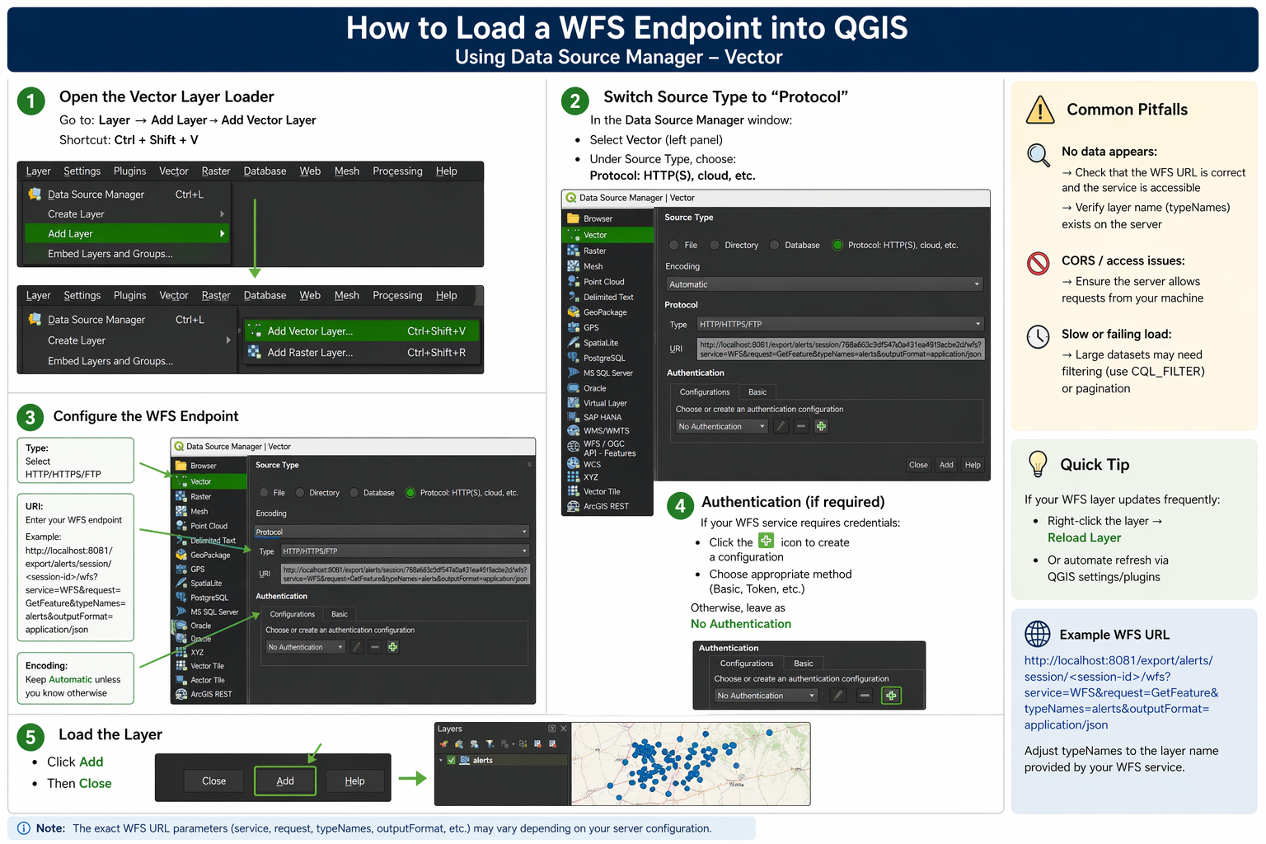1266x844 pixels.
Task: Click the Help button in Step 5
Action: click(354, 781)
